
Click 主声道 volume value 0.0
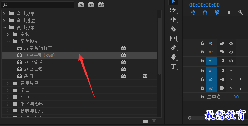click(236, 97)
